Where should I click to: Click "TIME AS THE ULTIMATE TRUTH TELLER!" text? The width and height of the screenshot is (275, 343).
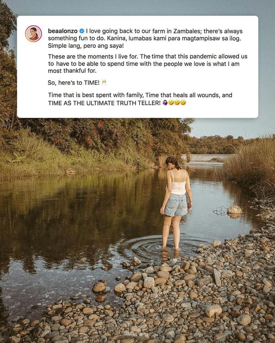[104, 103]
